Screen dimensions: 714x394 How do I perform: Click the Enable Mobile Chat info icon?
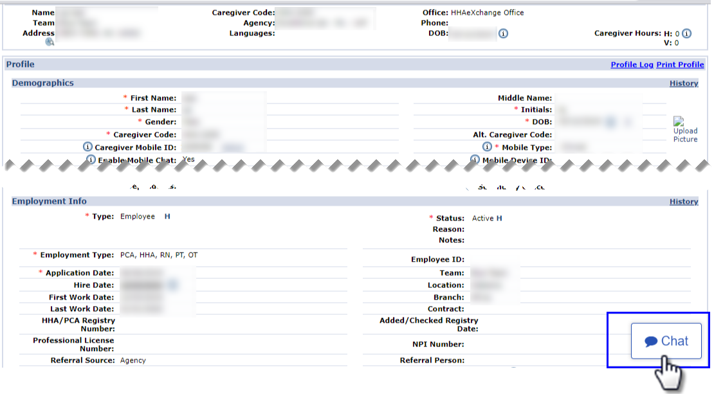91,159
